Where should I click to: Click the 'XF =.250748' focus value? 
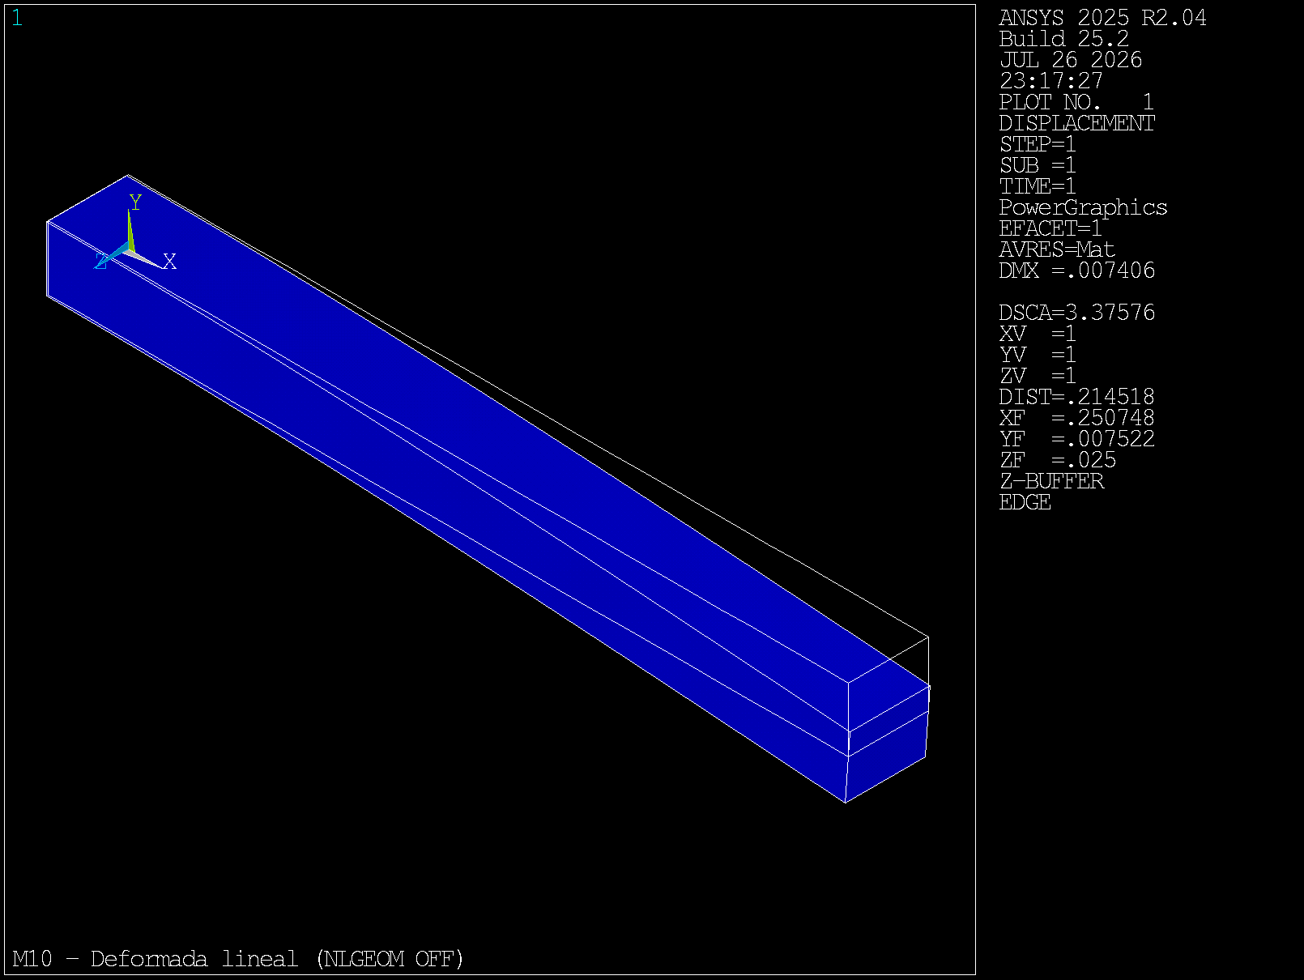pyautogui.click(x=1076, y=419)
